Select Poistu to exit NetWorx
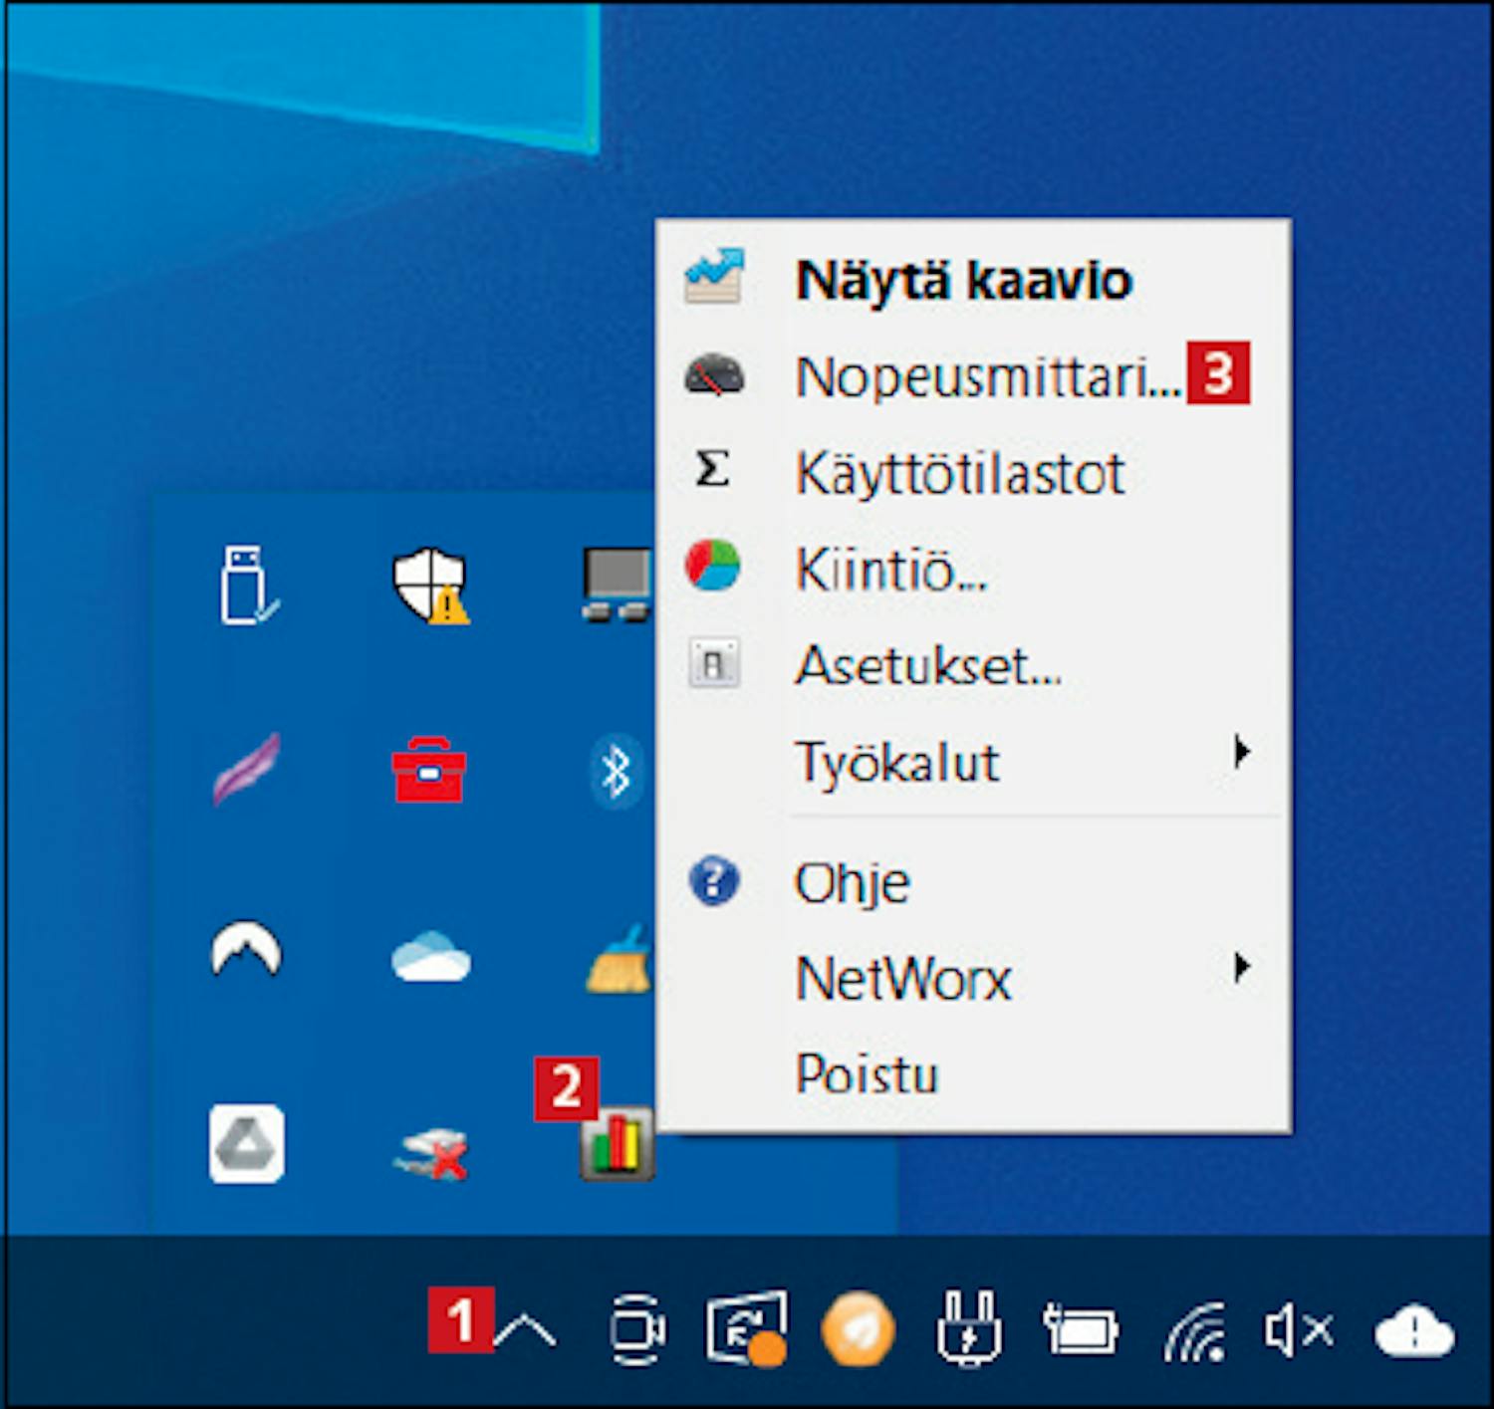This screenshot has width=1494, height=1409. point(867,1074)
